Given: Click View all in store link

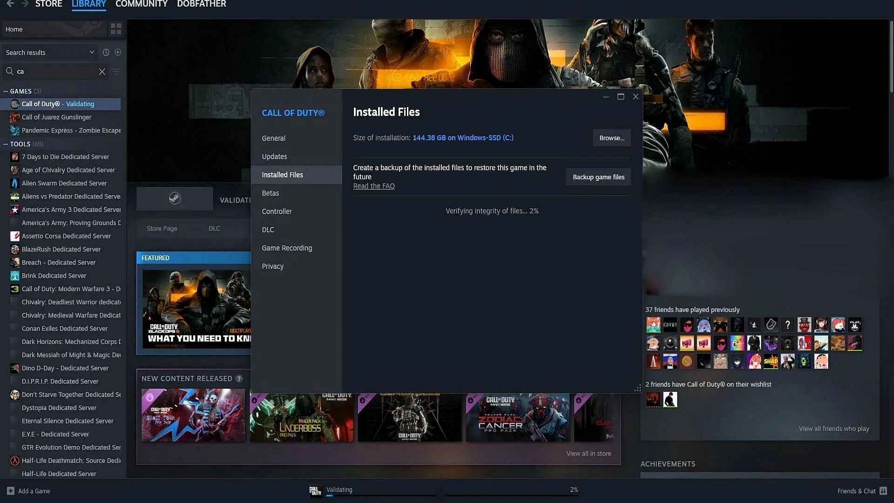Looking at the screenshot, I should (x=589, y=453).
